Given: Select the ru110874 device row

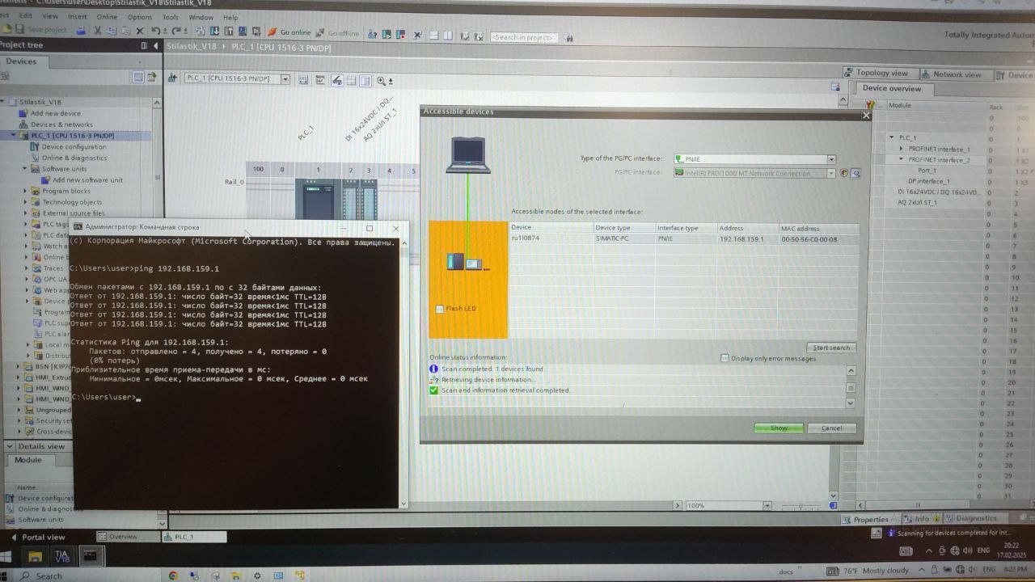Looking at the screenshot, I should tap(683, 239).
